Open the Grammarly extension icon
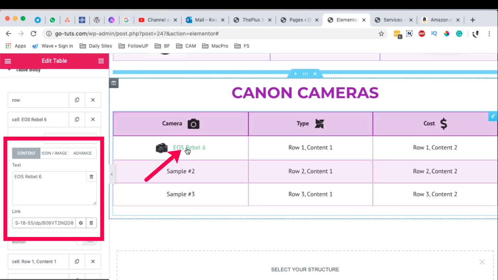This screenshot has width=498, height=280. click(459, 34)
